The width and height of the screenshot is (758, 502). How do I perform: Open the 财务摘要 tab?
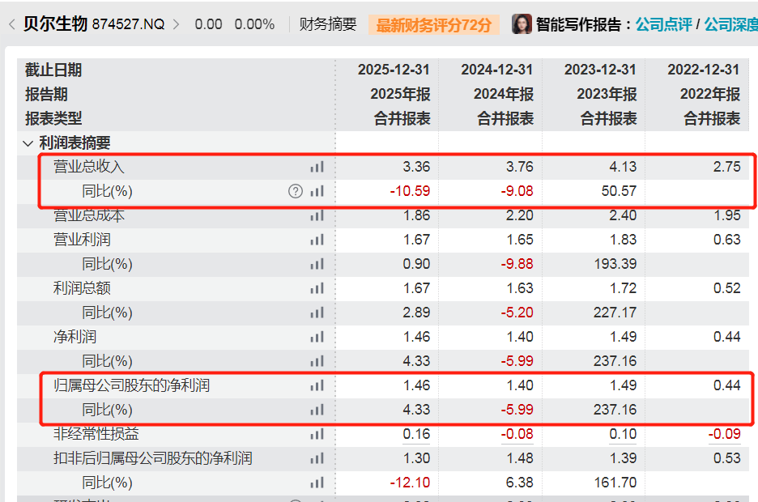coord(328,24)
